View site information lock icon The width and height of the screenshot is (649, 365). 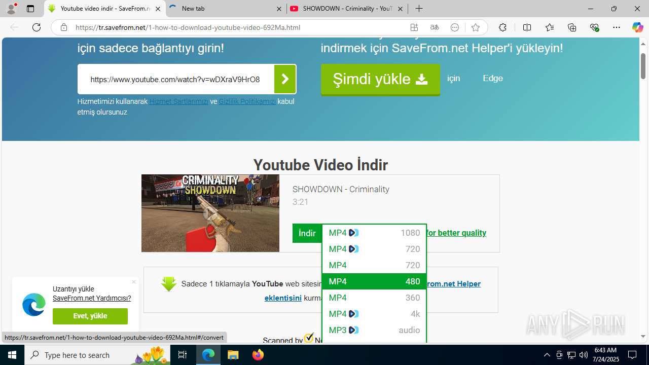(64, 27)
